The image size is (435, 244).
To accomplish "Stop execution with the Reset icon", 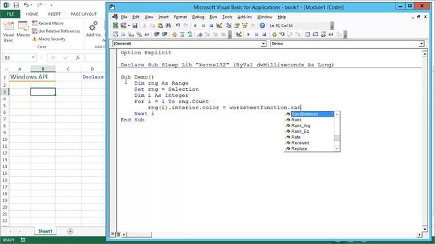I will 211,26.
